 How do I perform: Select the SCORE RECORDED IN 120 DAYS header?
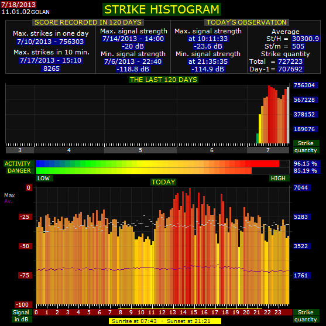click(88, 22)
